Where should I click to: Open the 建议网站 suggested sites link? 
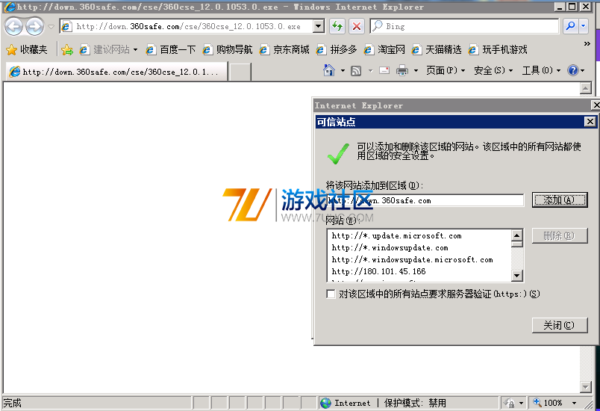[x=108, y=49]
